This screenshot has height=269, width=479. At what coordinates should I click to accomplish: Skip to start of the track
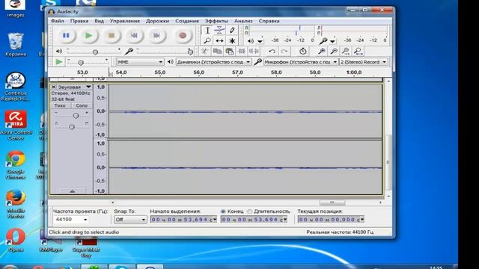point(134,36)
